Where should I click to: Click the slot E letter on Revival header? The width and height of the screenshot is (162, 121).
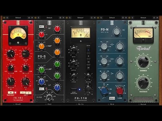(154, 18)
